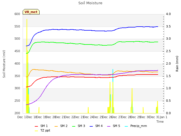This screenshot has height=136, width=181.
Task: Click the 200 left axis tick label
Action: (x=17, y=113)
